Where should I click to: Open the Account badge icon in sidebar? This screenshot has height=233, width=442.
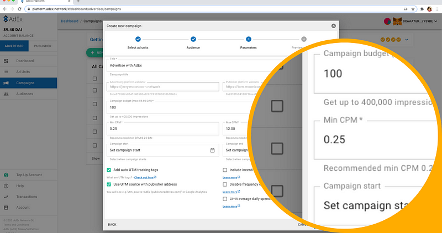6,208
